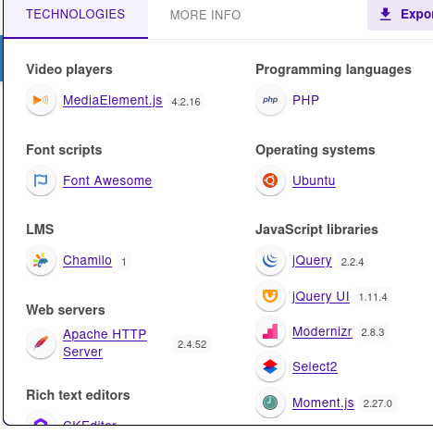433x434 pixels.
Task: Click Modernizr version 2.8.3 badge
Action: (x=373, y=332)
